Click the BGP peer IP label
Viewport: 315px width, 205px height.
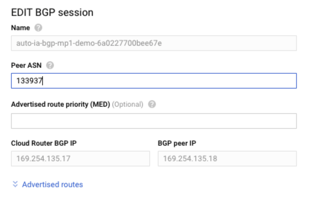[177, 143]
